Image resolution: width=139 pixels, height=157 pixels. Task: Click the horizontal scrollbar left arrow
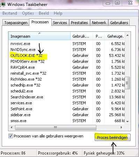12,128
